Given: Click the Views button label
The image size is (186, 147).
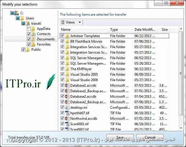Looking at the screenshot, I should pyautogui.click(x=70, y=22).
